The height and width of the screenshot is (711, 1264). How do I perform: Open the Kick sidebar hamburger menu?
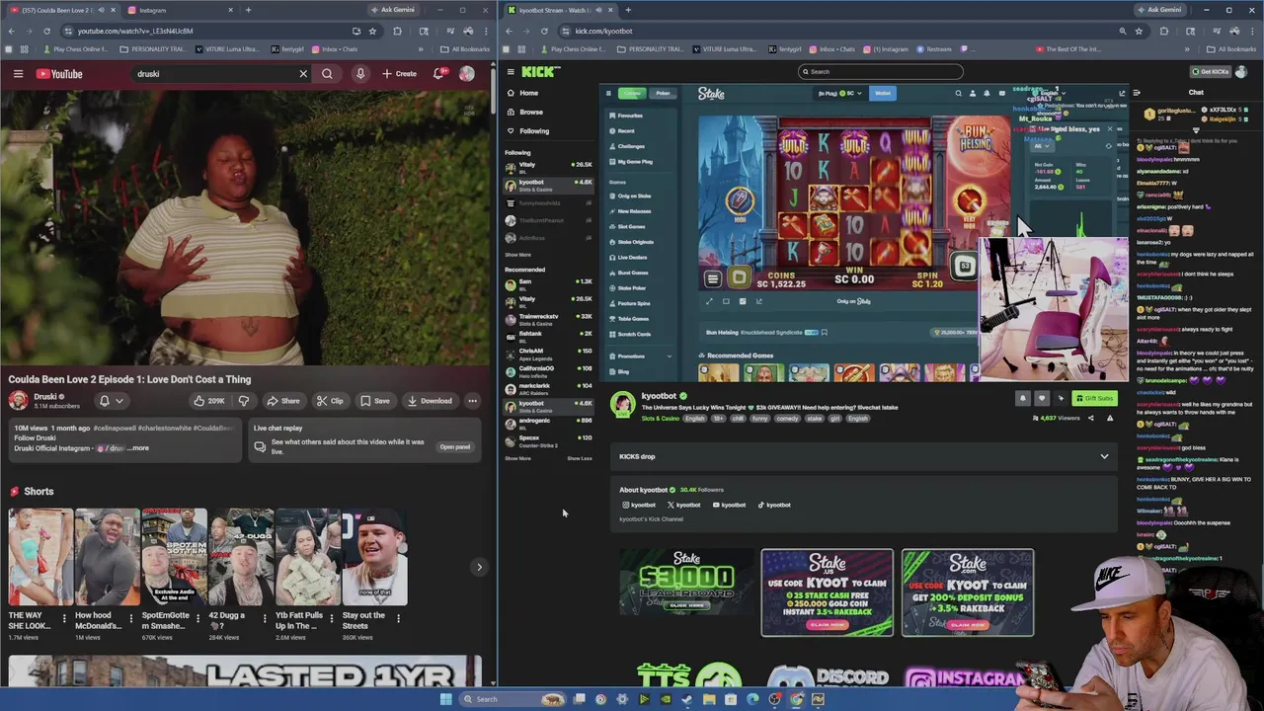511,71
